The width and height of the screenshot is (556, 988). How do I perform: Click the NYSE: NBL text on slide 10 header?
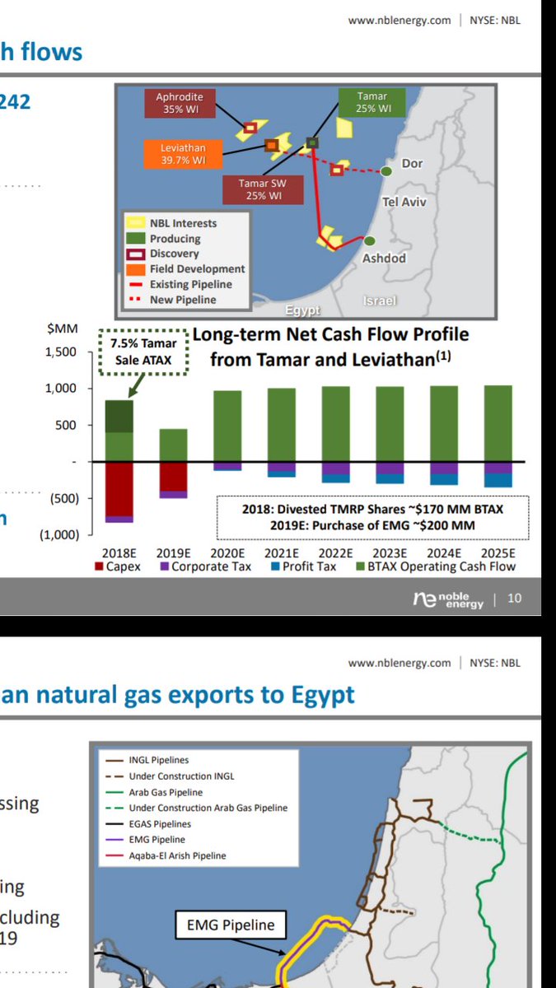tap(494, 20)
